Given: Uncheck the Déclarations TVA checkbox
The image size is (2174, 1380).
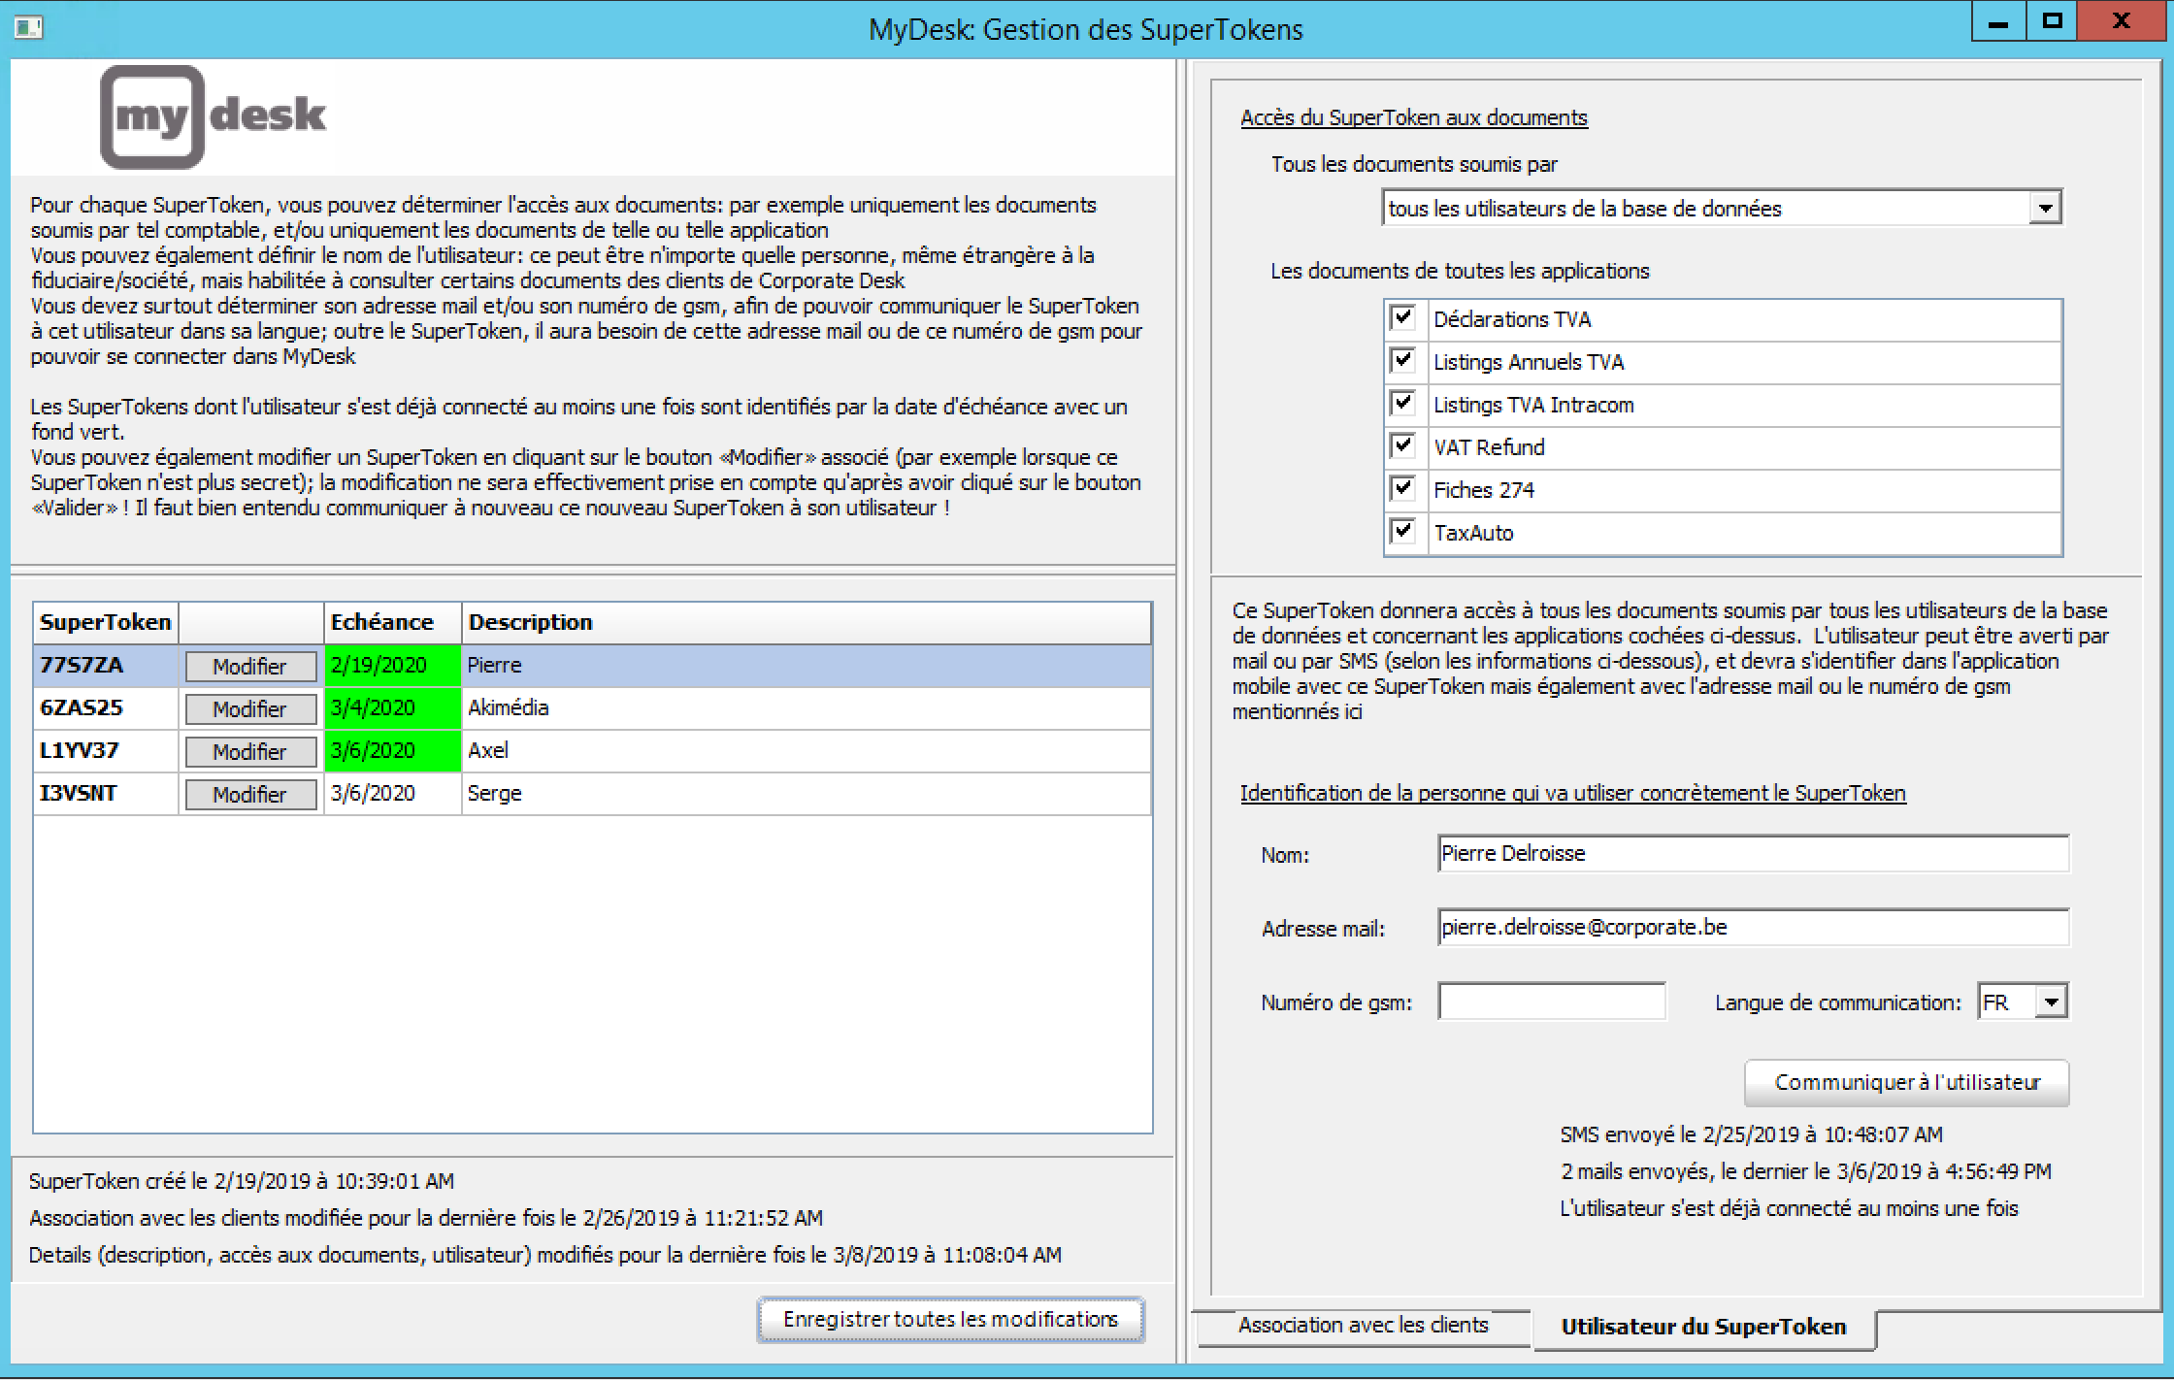Looking at the screenshot, I should tap(1402, 318).
